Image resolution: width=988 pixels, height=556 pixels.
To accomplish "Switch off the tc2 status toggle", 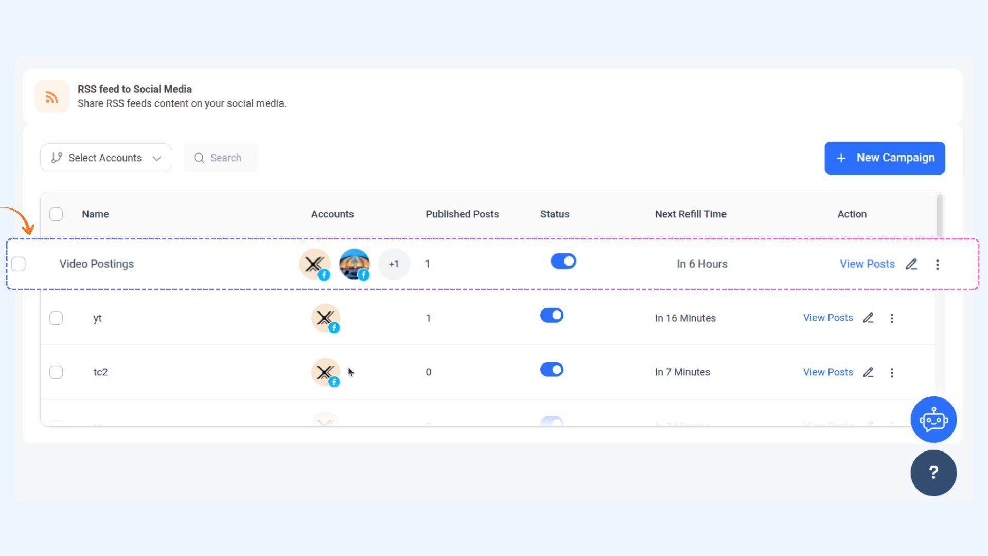I will point(552,370).
